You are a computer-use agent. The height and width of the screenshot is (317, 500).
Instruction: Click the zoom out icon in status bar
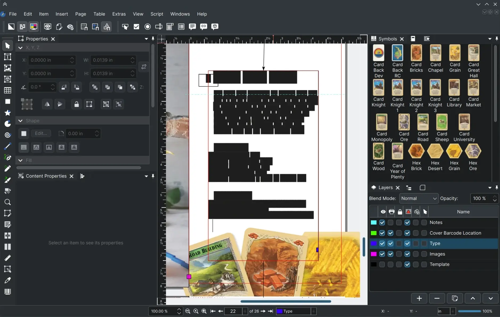coord(188,311)
